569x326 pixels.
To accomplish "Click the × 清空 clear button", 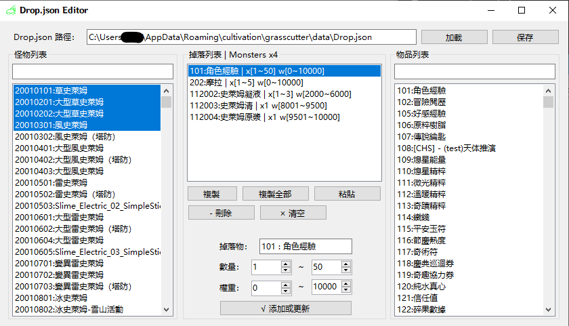I will tap(293, 213).
